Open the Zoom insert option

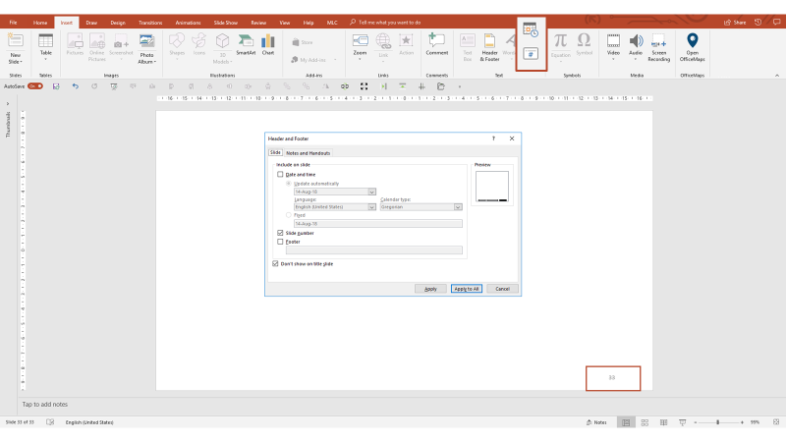360,46
